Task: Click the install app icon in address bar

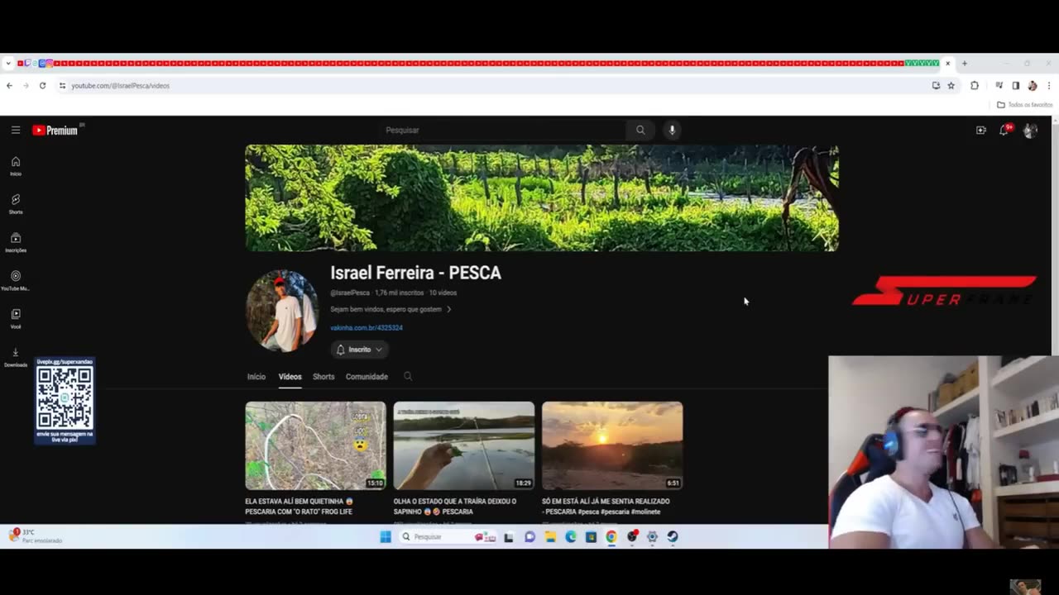Action: pos(936,86)
